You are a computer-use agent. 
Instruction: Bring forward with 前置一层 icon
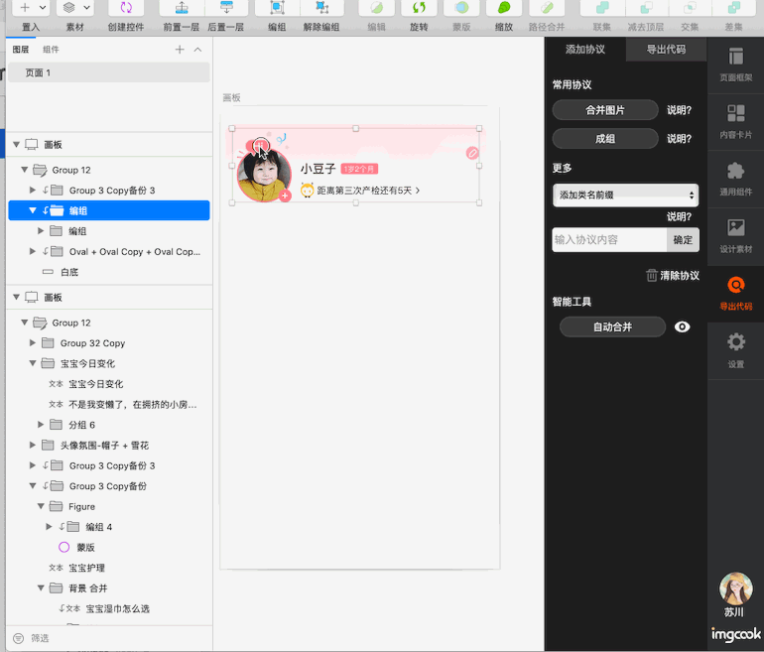(x=182, y=8)
